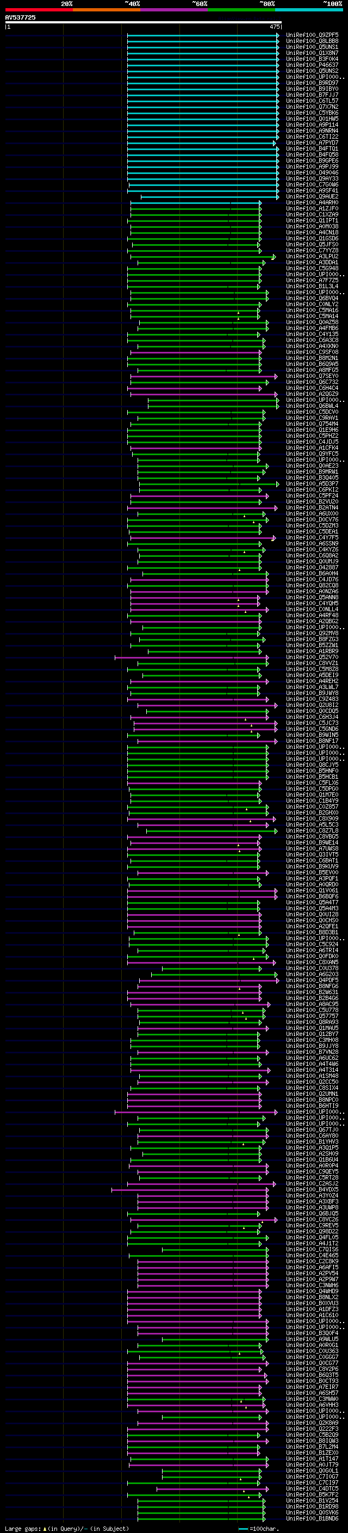
Task: Select UniRef100_Q7SEY0 label
Action: coord(312,376)
